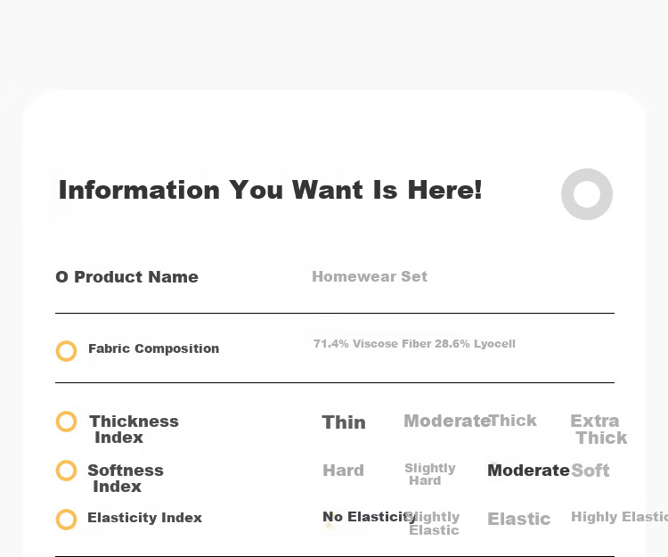Select No Elasticity option
Viewport: 668px width, 557px height.
pos(369,517)
